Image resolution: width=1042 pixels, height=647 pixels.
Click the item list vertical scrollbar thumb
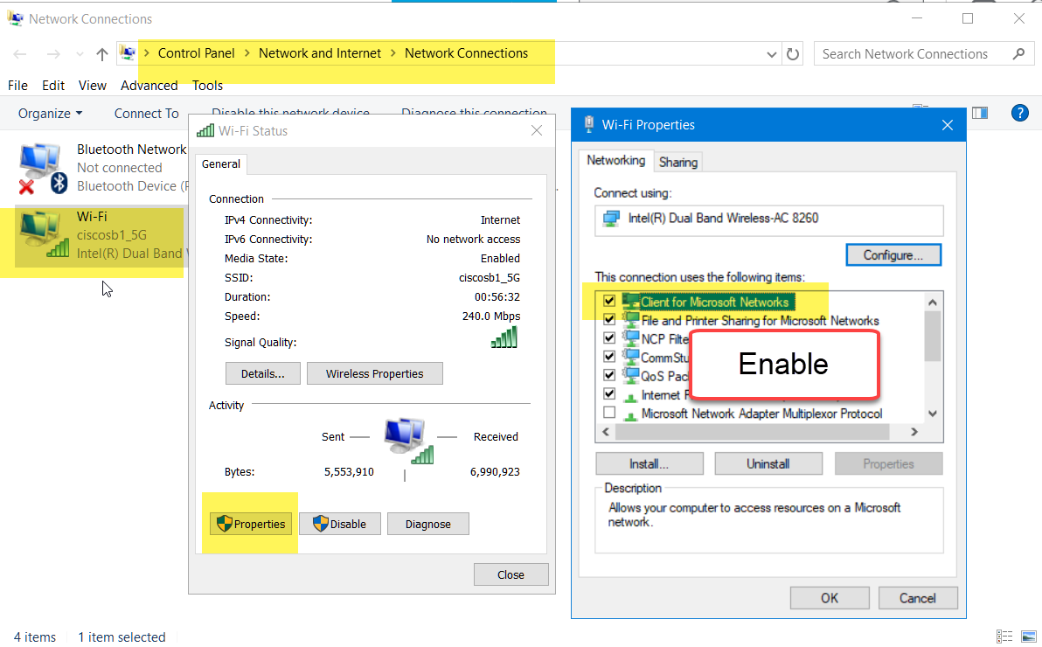click(x=933, y=336)
